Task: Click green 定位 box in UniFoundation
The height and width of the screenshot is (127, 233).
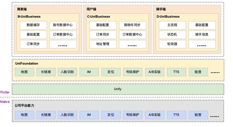Action: (x=111, y=72)
